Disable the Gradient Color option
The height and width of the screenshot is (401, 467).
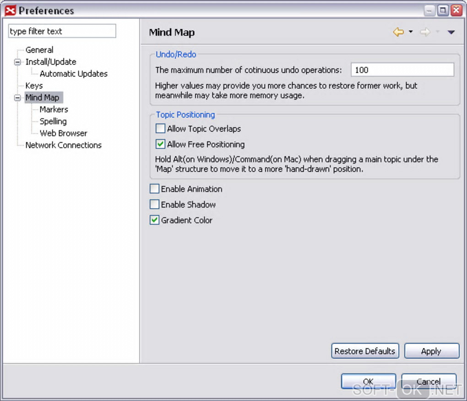click(155, 220)
